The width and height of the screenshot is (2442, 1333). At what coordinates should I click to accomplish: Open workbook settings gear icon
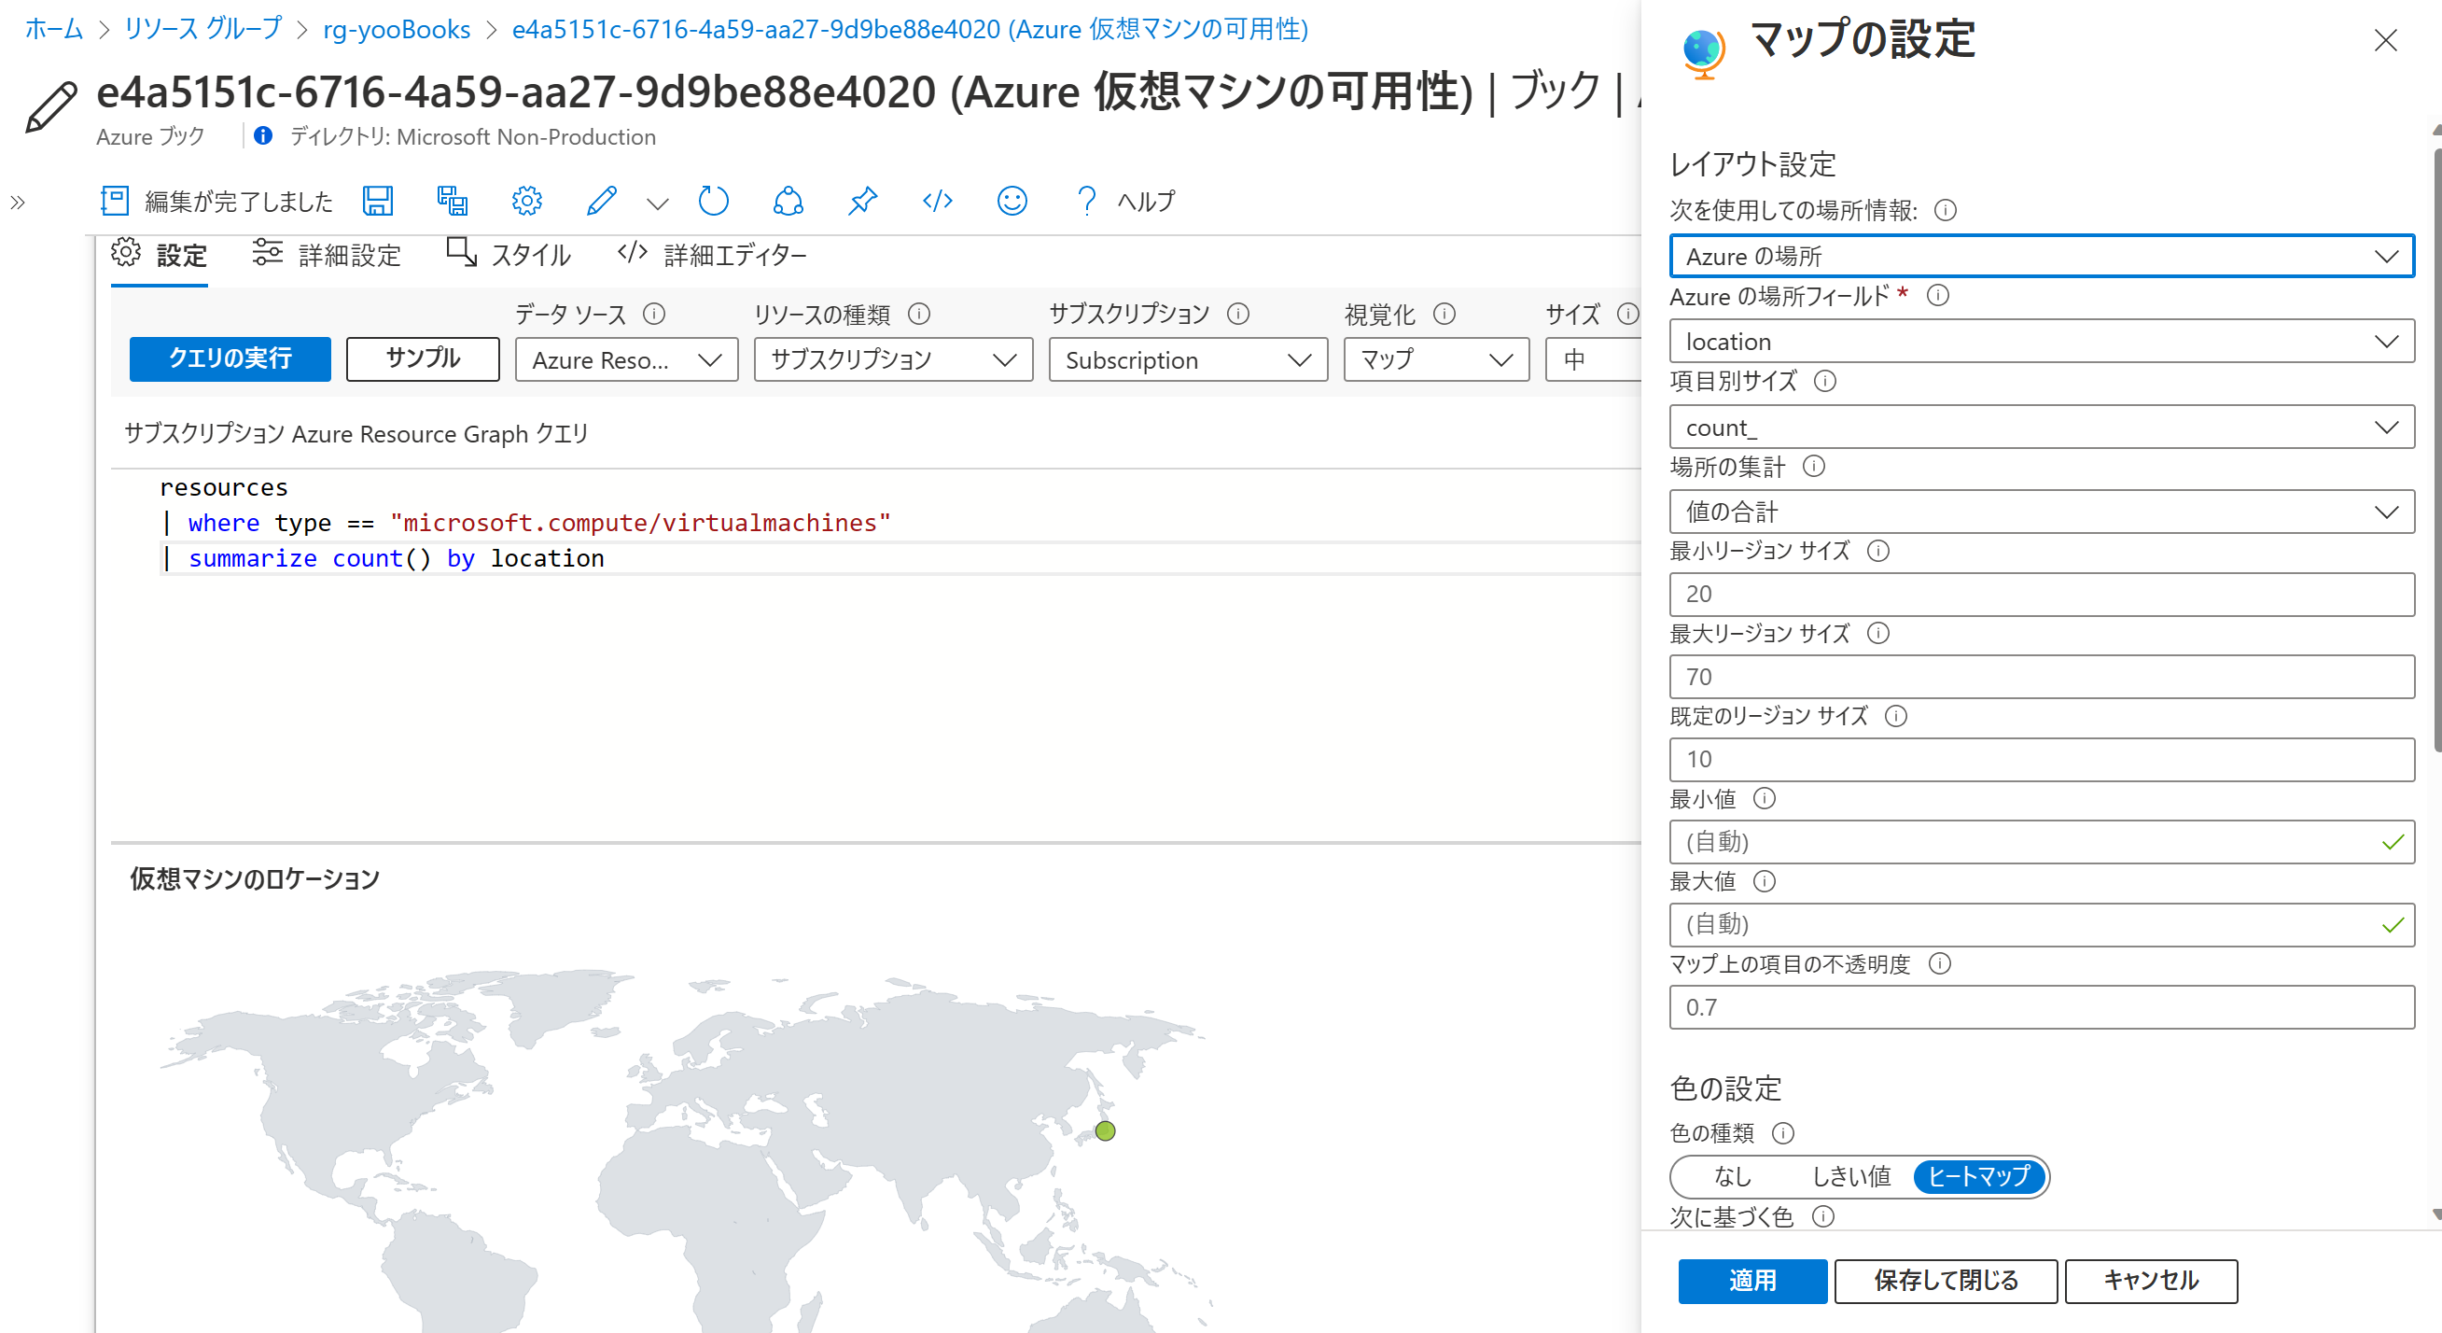click(527, 201)
